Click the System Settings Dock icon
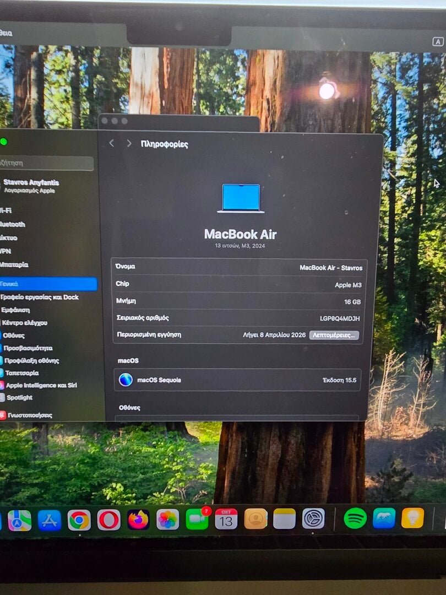The image size is (446, 595). 313,518
